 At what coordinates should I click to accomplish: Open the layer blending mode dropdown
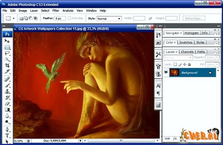point(178,58)
